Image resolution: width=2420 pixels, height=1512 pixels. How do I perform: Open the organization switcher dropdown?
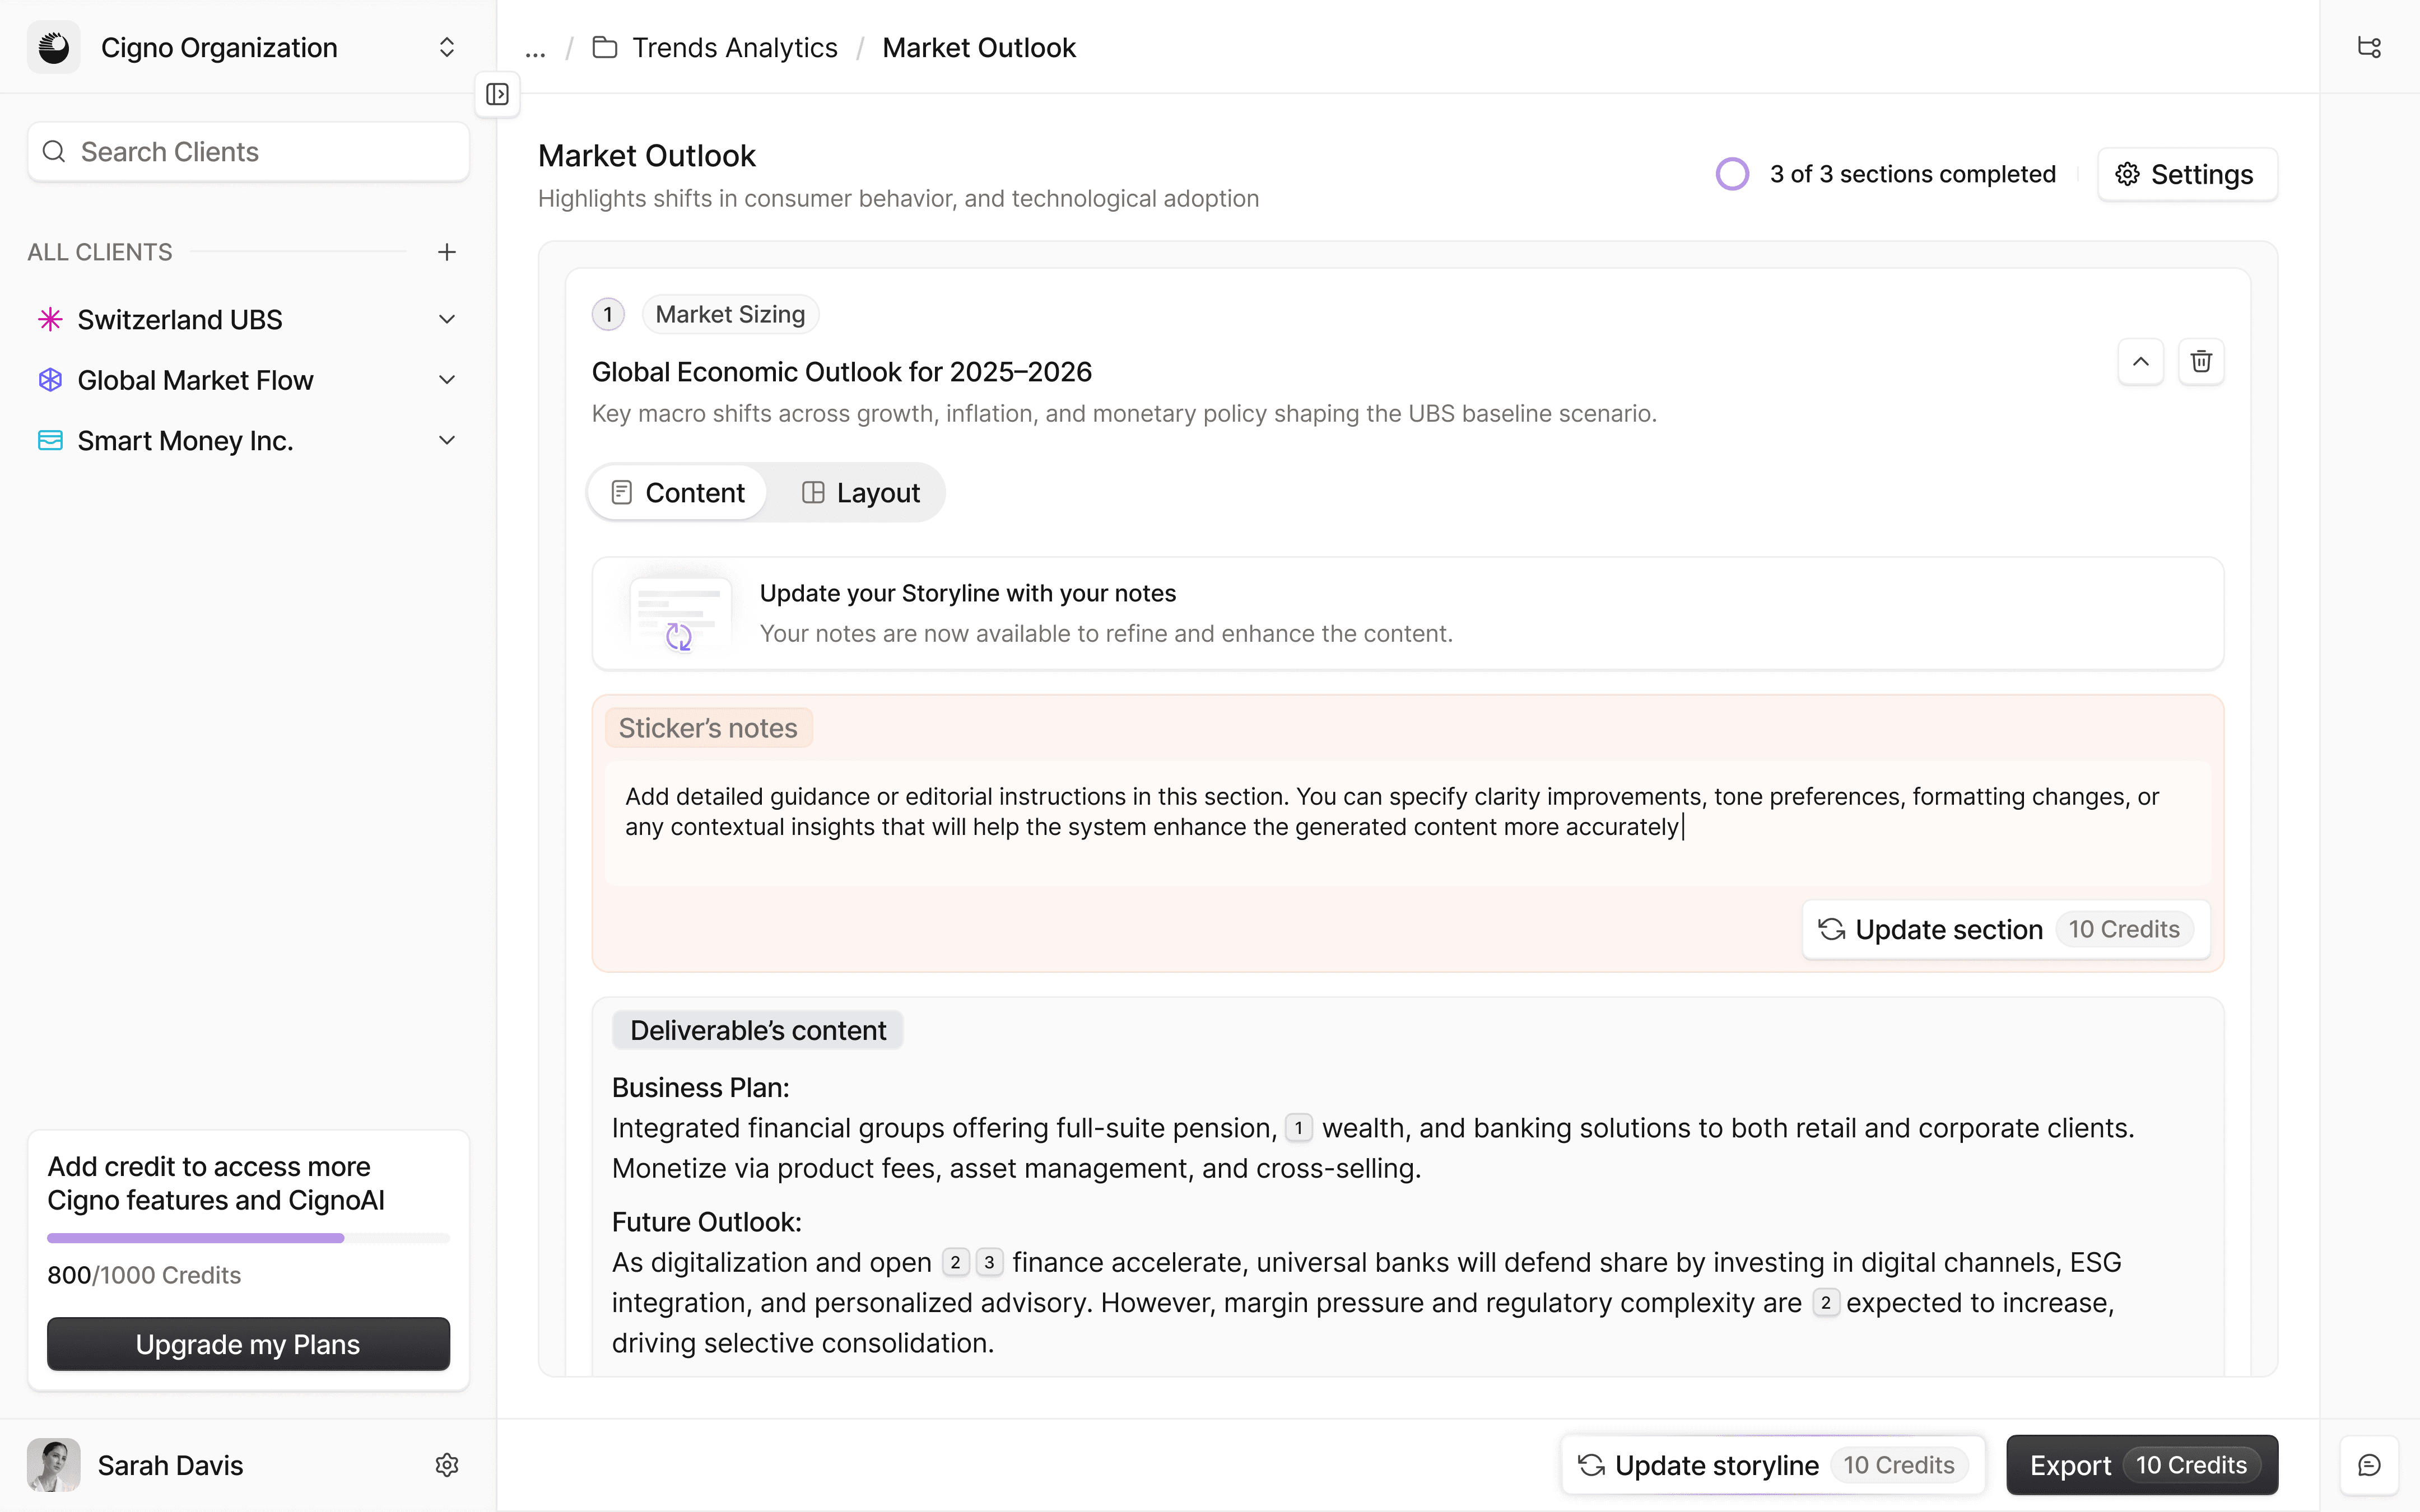(x=447, y=47)
